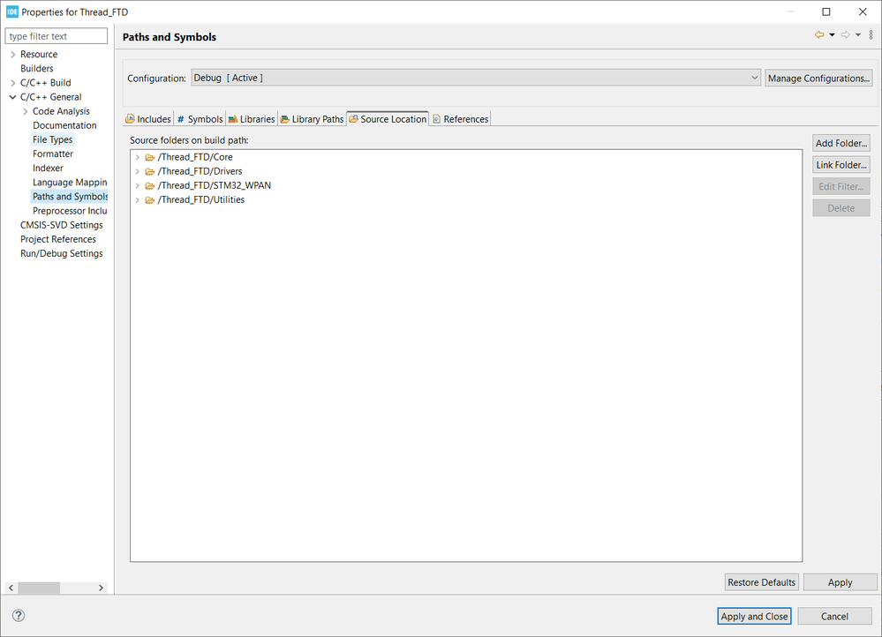Click the forward navigation arrow icon

(845, 35)
